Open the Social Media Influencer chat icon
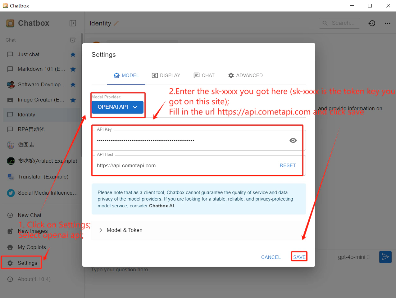Viewport: 396px width, 298px height. [x=10, y=192]
